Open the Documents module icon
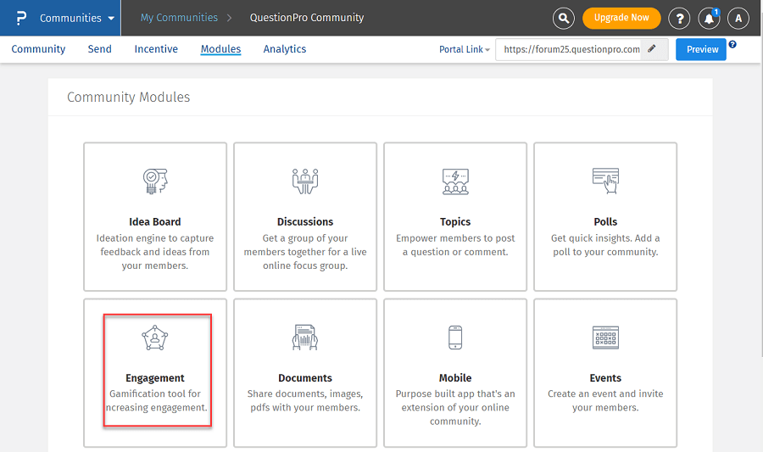The width and height of the screenshot is (763, 452). [305, 338]
